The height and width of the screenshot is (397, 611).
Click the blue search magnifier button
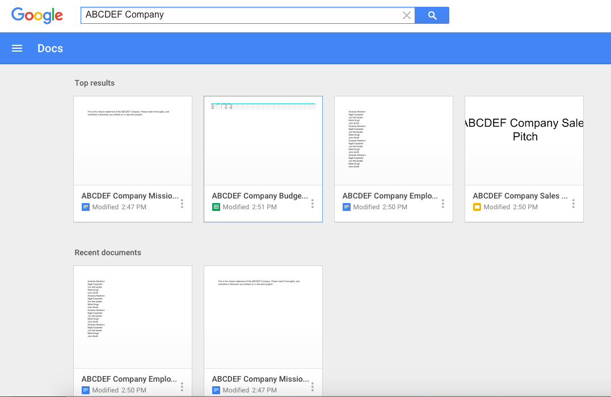coord(432,15)
